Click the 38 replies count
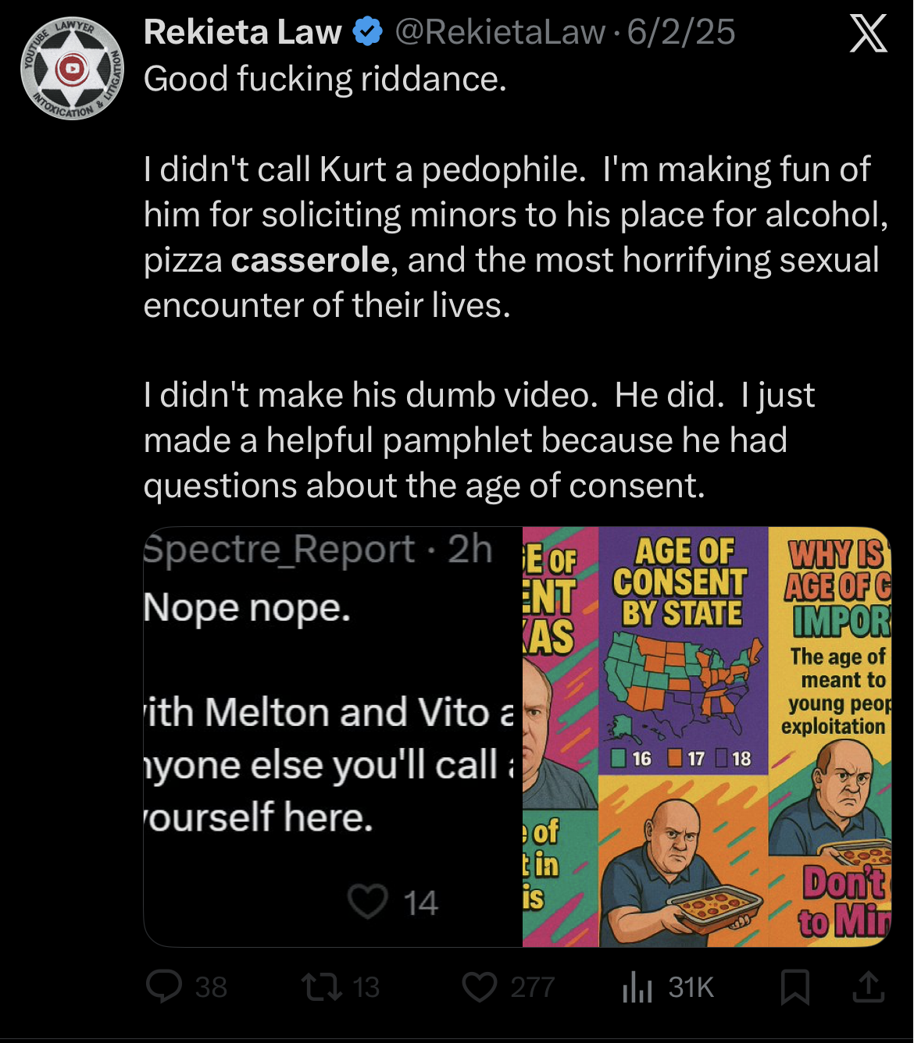Viewport: 914px width, 1043px height. click(211, 988)
